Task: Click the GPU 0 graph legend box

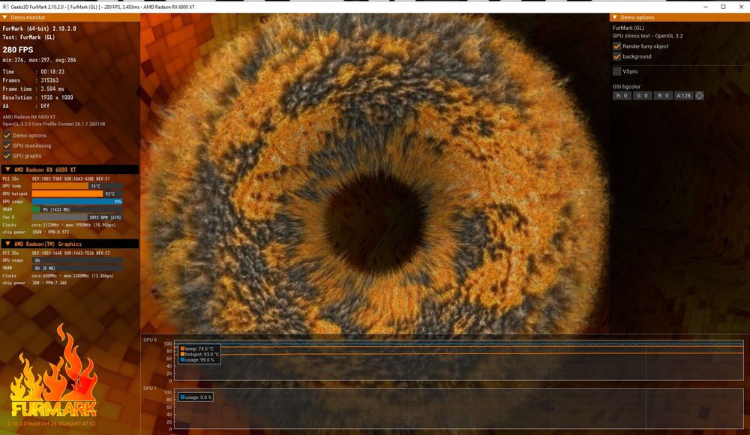Action: coord(199,354)
